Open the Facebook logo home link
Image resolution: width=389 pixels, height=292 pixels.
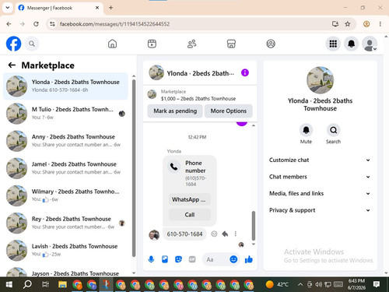click(13, 44)
